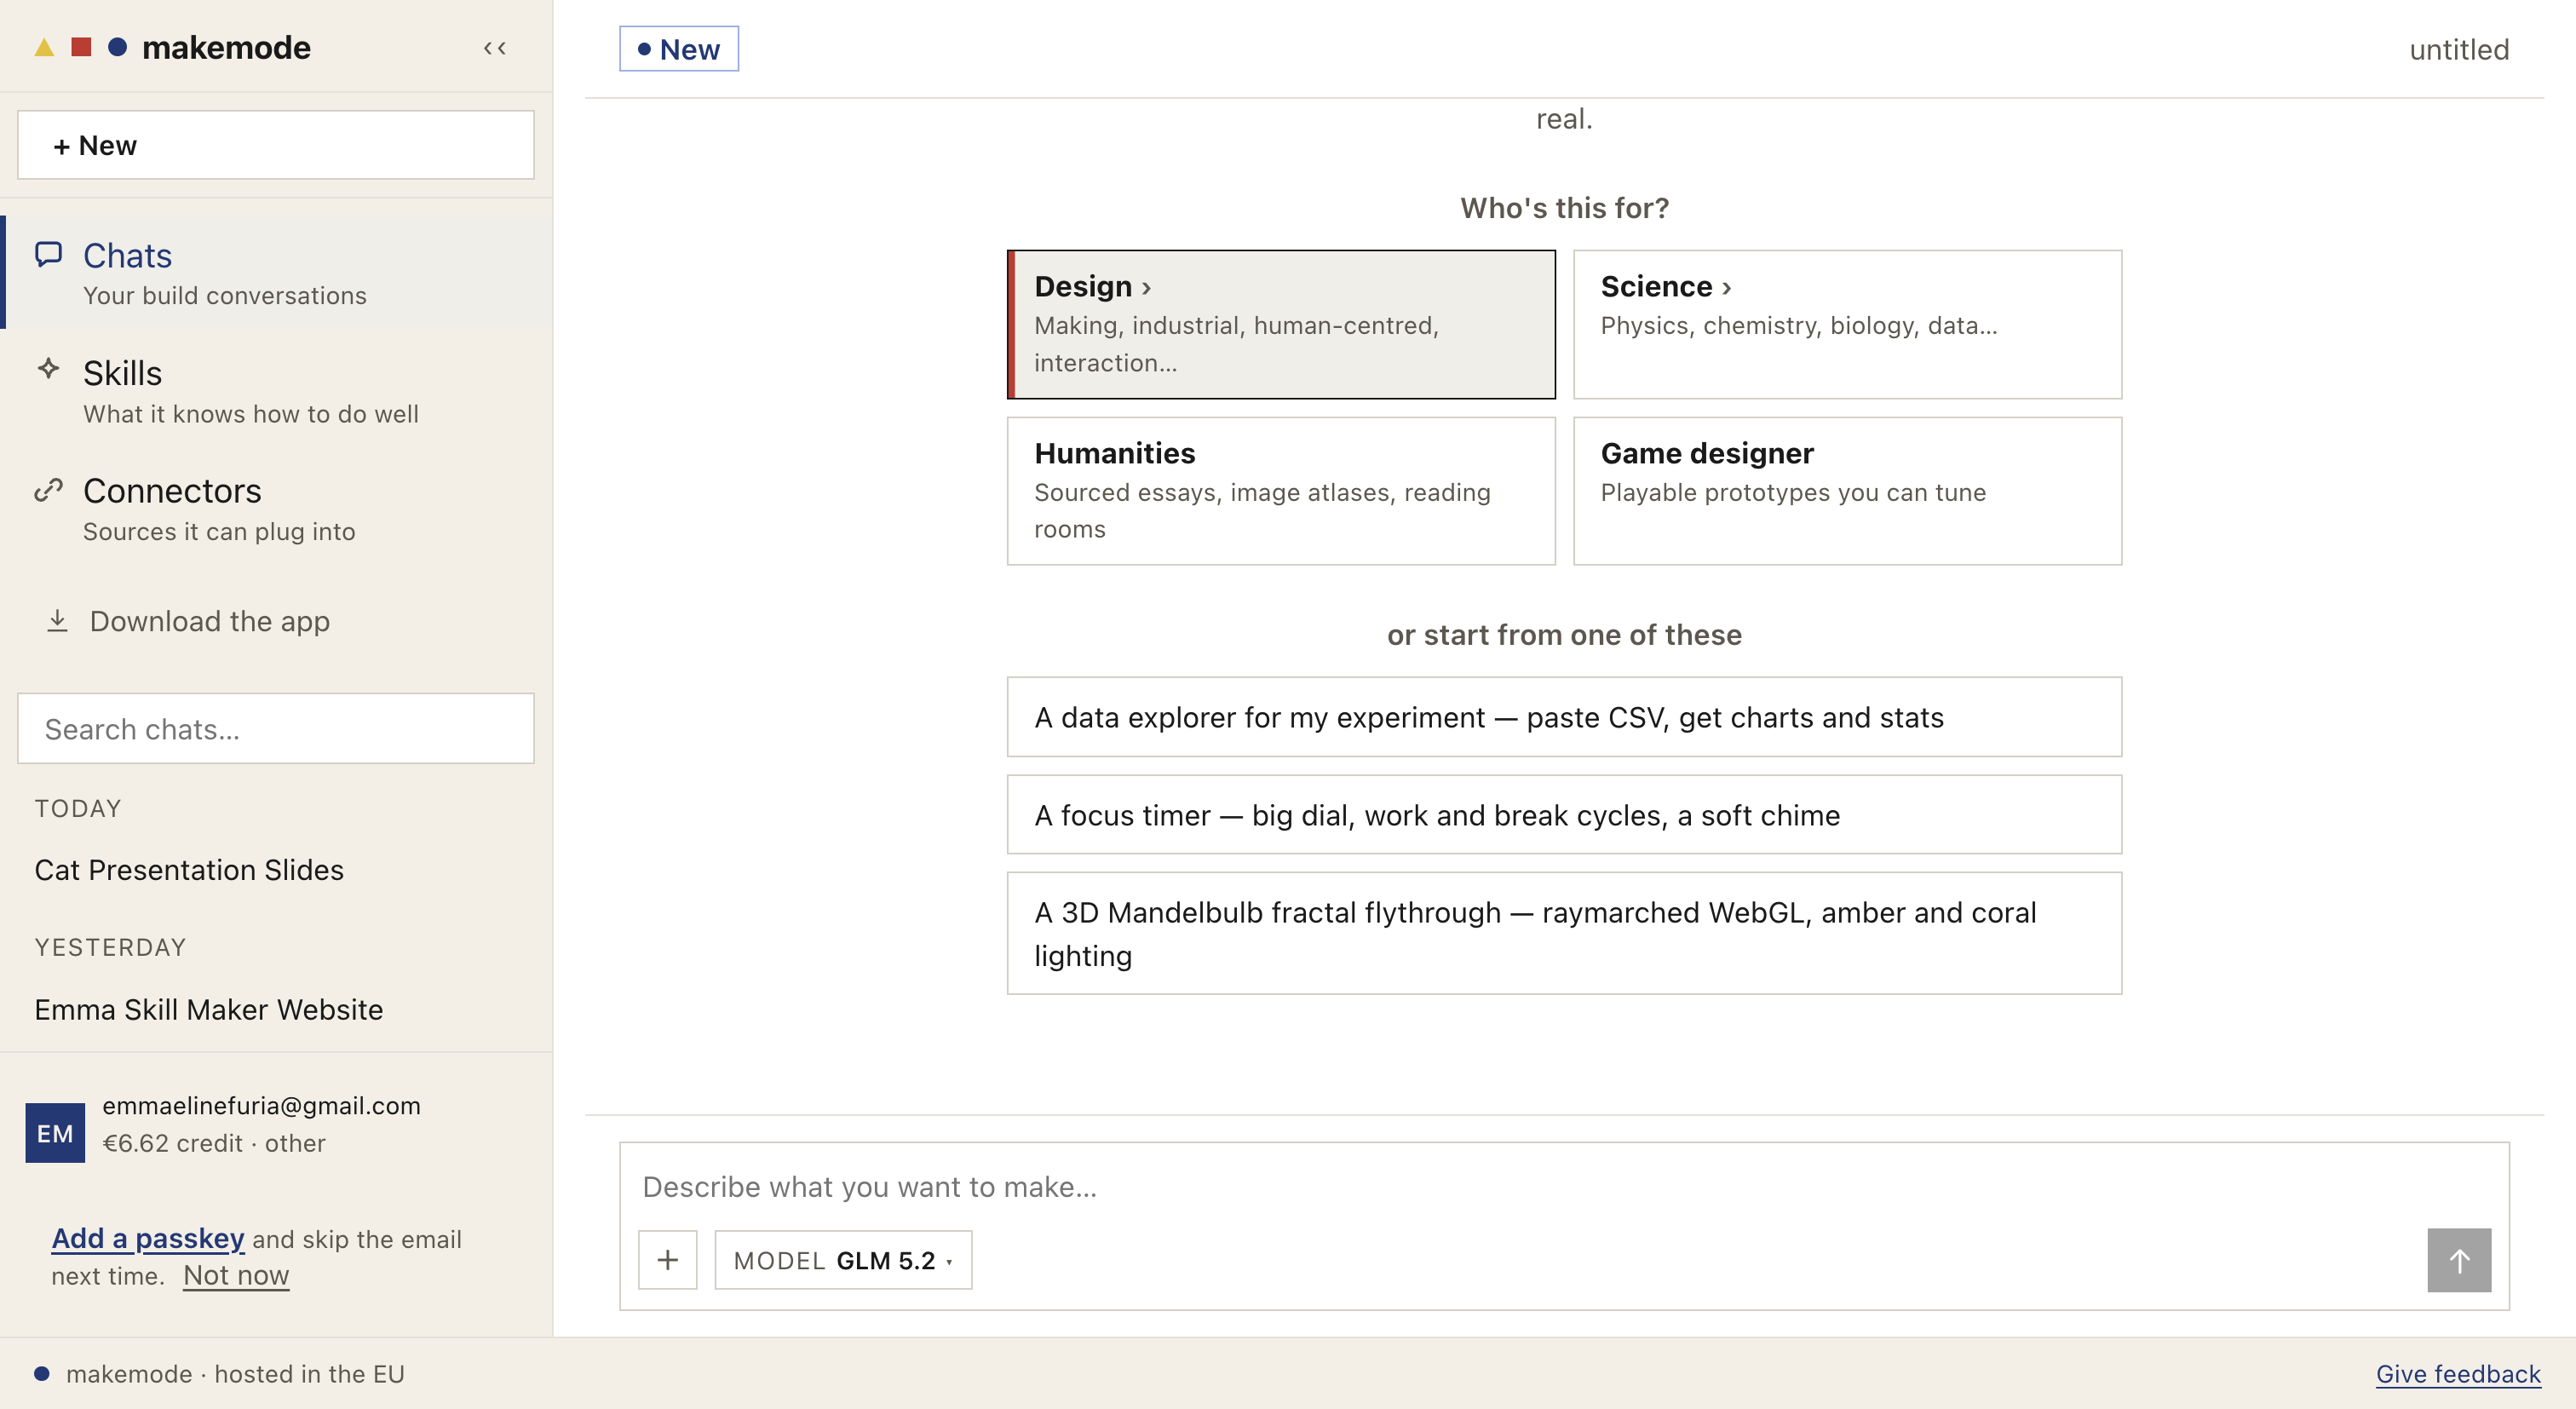Image resolution: width=2576 pixels, height=1409 pixels.
Task: Click the makemode hosted in the EU status
Action: (220, 1374)
